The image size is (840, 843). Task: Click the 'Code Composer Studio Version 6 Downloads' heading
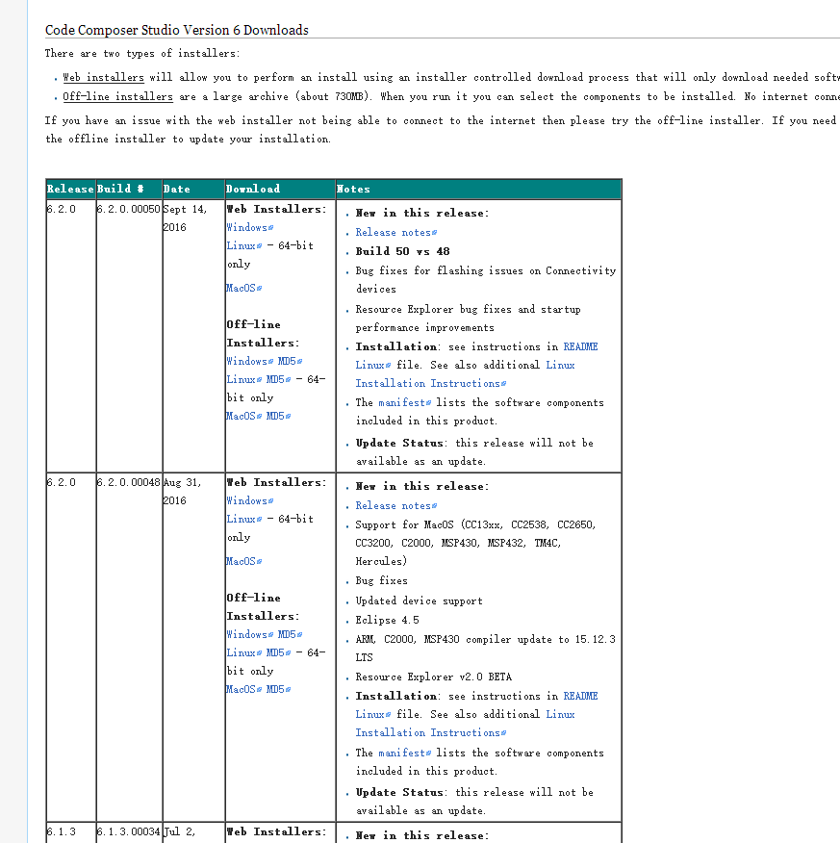(177, 30)
